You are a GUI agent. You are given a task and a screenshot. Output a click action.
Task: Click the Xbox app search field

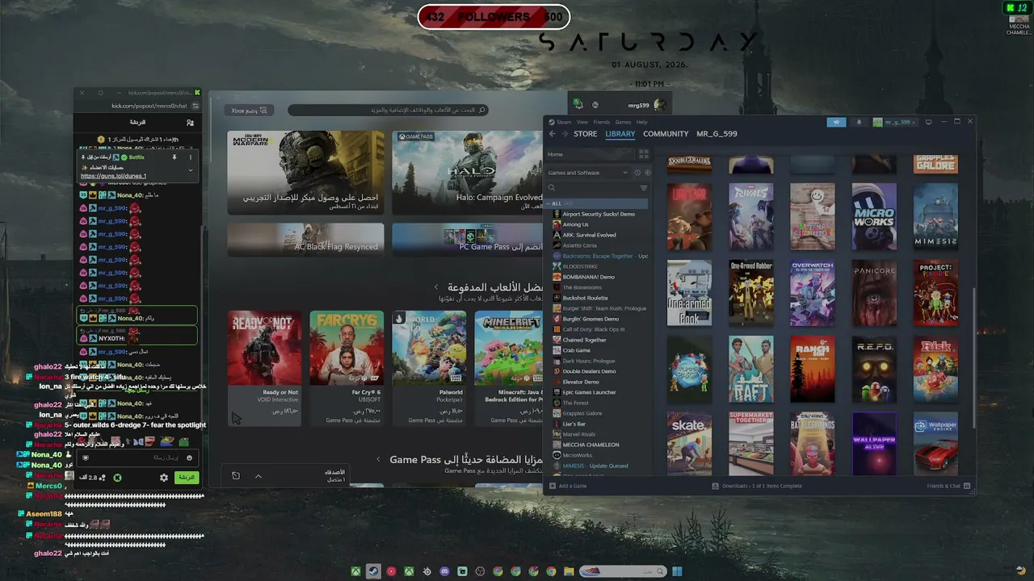(x=388, y=110)
